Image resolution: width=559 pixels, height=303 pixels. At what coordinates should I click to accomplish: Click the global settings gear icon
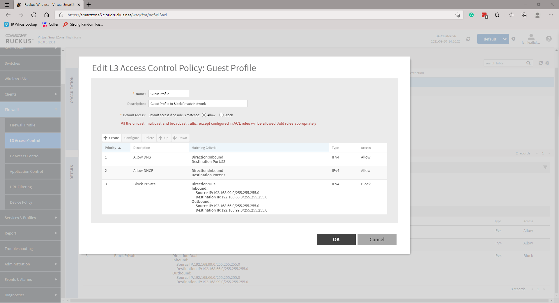tap(513, 39)
